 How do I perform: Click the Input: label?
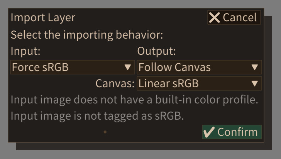(25, 51)
